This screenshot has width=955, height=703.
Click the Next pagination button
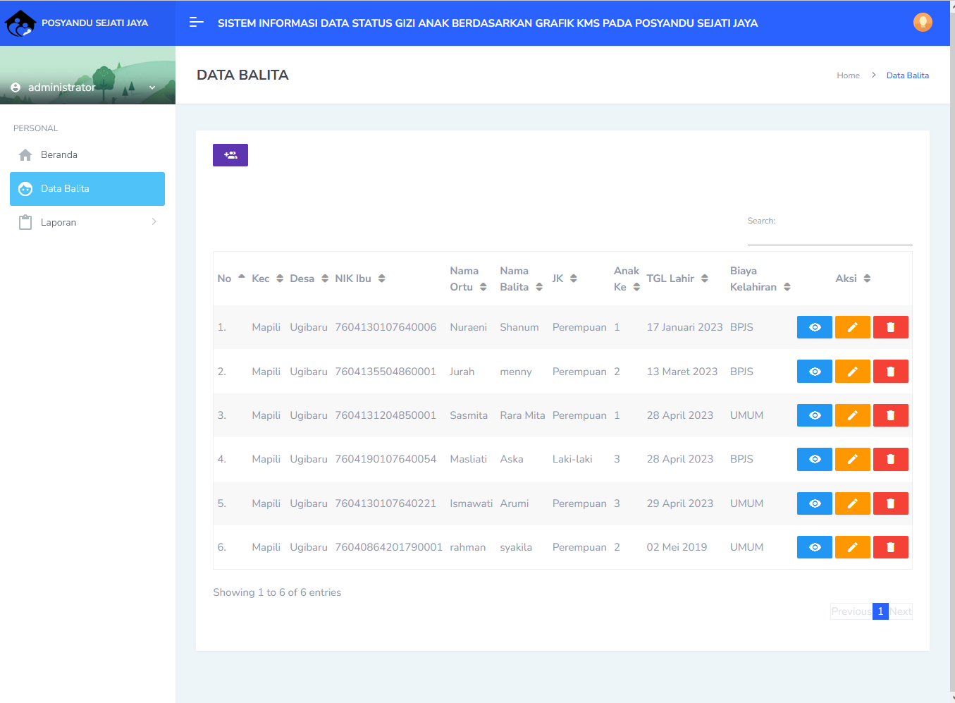[900, 611]
